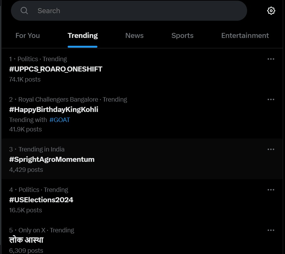The image size is (285, 254).
Task: Select the Trending tab
Action: tap(82, 36)
